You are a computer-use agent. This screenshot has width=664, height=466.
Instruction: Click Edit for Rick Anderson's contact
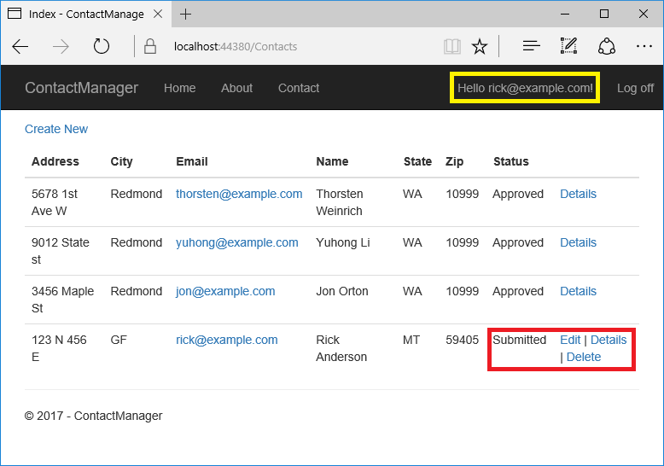pos(570,340)
